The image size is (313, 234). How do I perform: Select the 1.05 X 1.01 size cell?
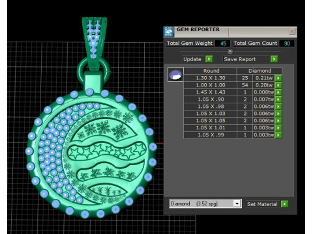pos(210,128)
